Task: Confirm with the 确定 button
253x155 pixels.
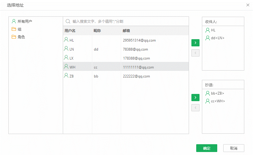Action: pos(207,148)
